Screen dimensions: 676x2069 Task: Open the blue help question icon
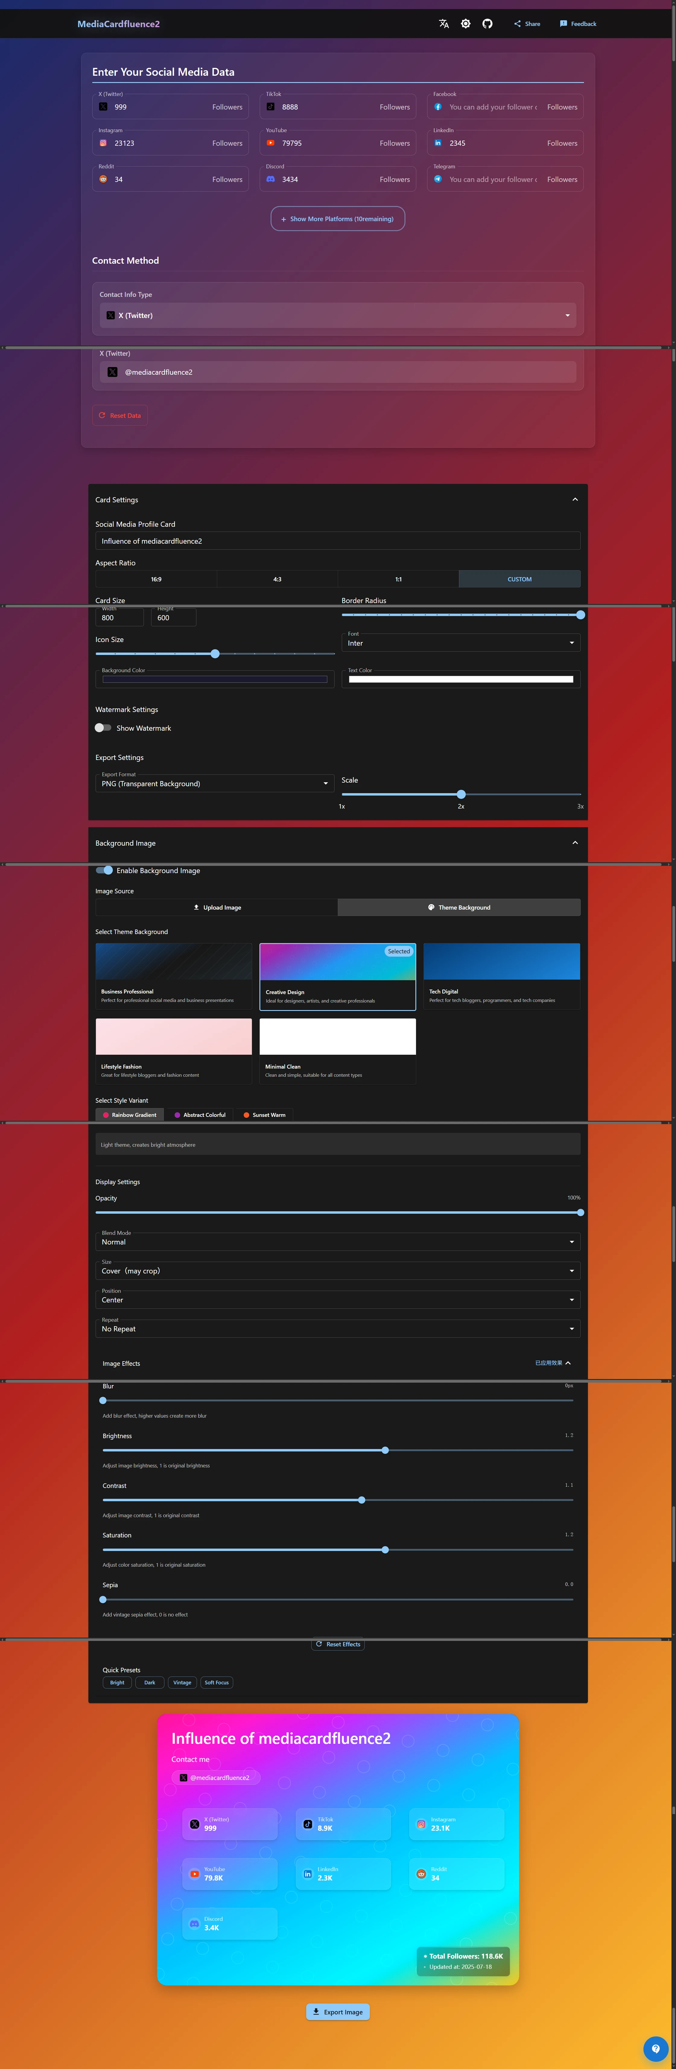(655, 2048)
